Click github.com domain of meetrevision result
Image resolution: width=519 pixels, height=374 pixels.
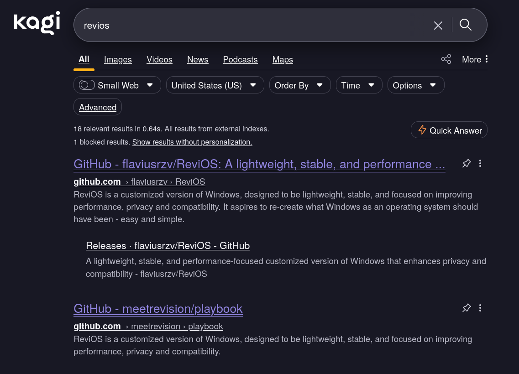point(97,327)
